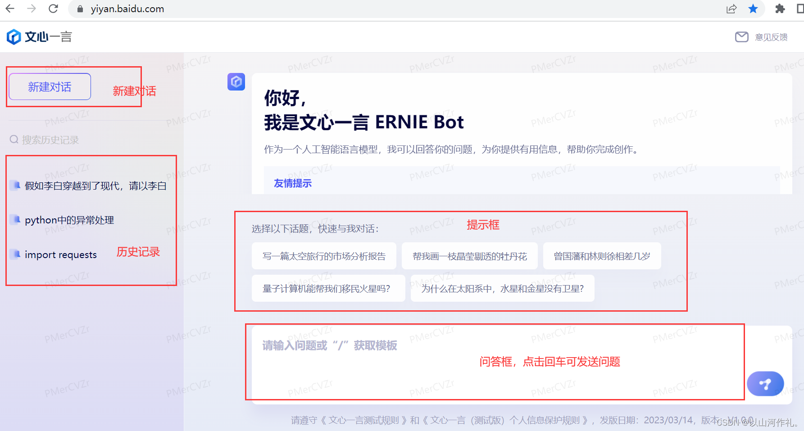Viewport: 804px width, 431px height.
Task: Click the bookmark star icon
Action: (x=753, y=9)
